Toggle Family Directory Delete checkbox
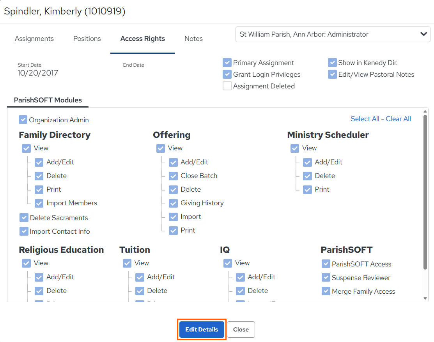Image resolution: width=434 pixels, height=342 pixels. click(39, 176)
